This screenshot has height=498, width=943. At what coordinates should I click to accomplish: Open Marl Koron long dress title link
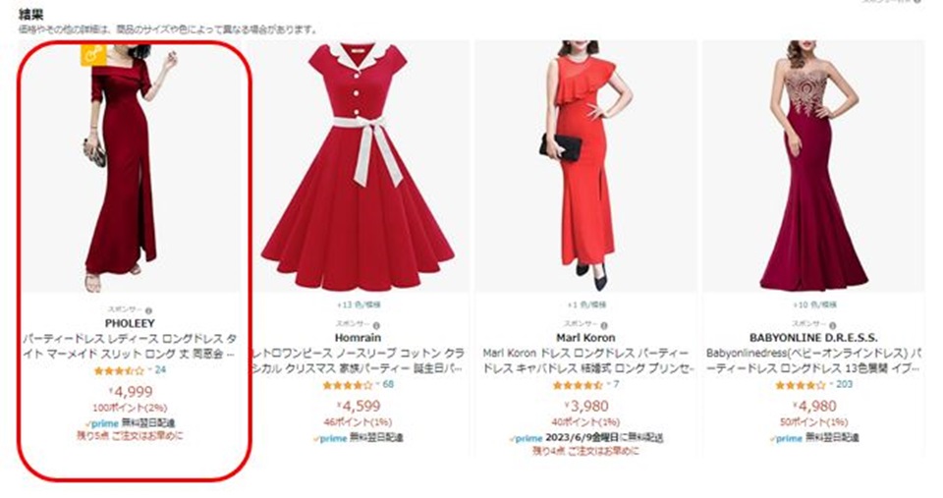585,360
